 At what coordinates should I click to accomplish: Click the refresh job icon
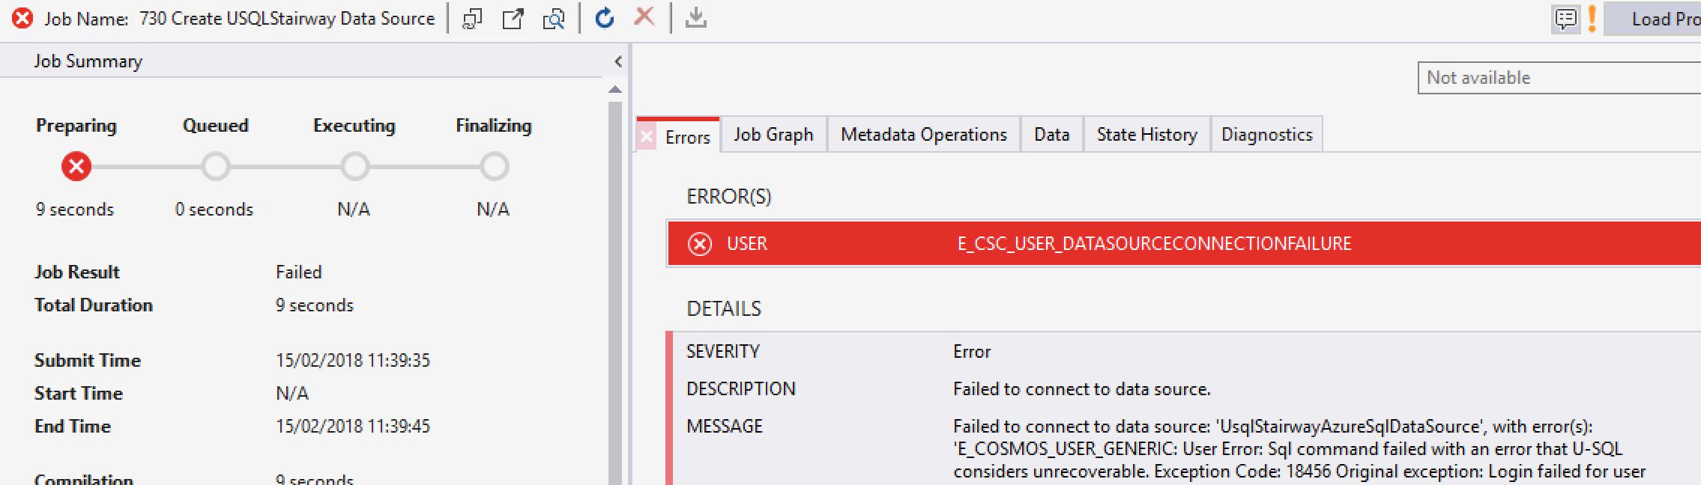[605, 18]
